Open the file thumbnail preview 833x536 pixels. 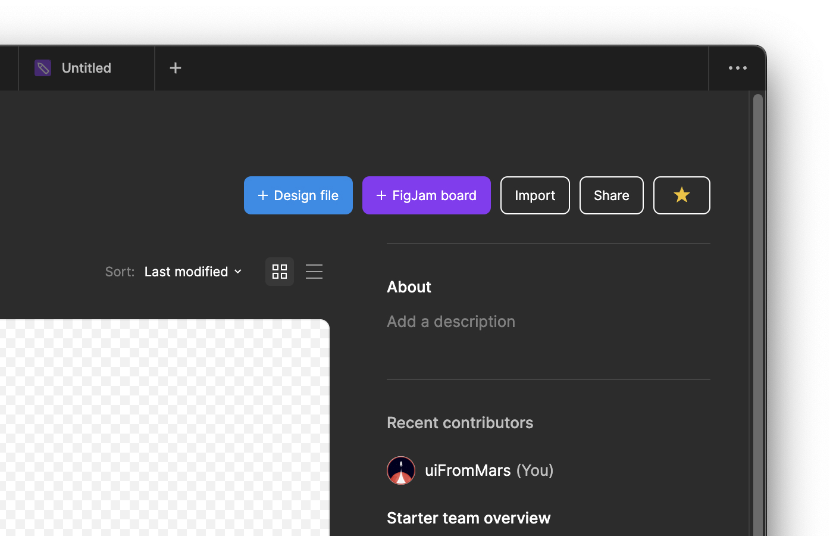pyautogui.click(x=165, y=428)
